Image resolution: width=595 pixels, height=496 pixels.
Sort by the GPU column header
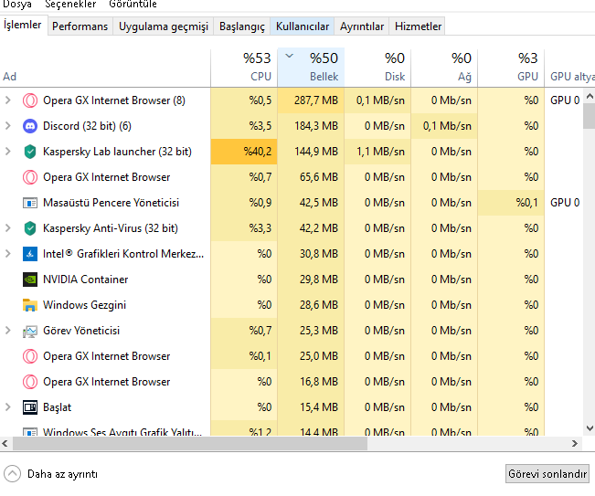511,68
